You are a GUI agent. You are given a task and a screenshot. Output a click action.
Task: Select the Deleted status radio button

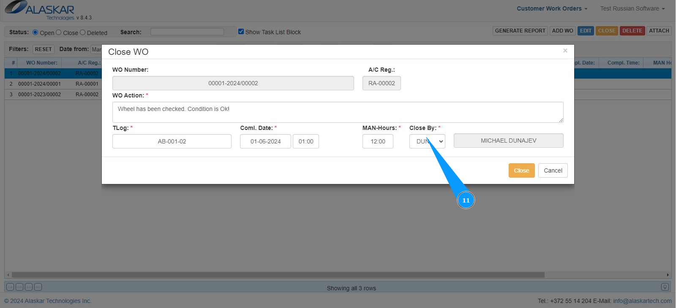pos(83,32)
